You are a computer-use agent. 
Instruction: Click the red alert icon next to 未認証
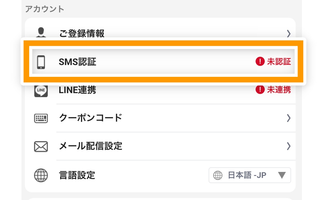260,61
